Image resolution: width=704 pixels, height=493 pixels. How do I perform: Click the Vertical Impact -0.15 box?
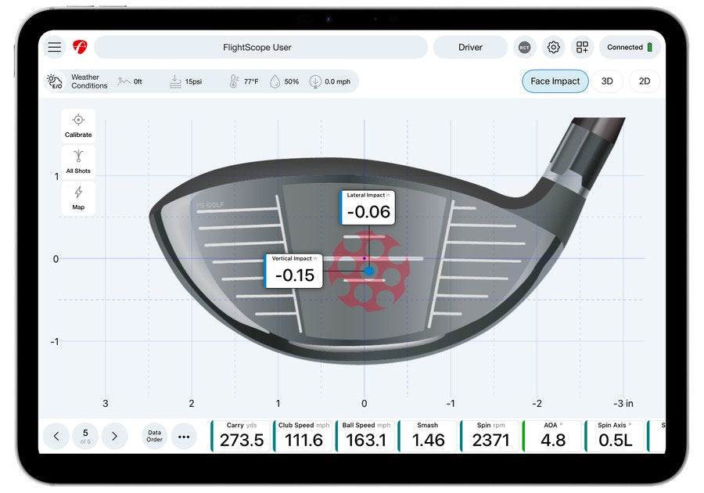click(293, 271)
